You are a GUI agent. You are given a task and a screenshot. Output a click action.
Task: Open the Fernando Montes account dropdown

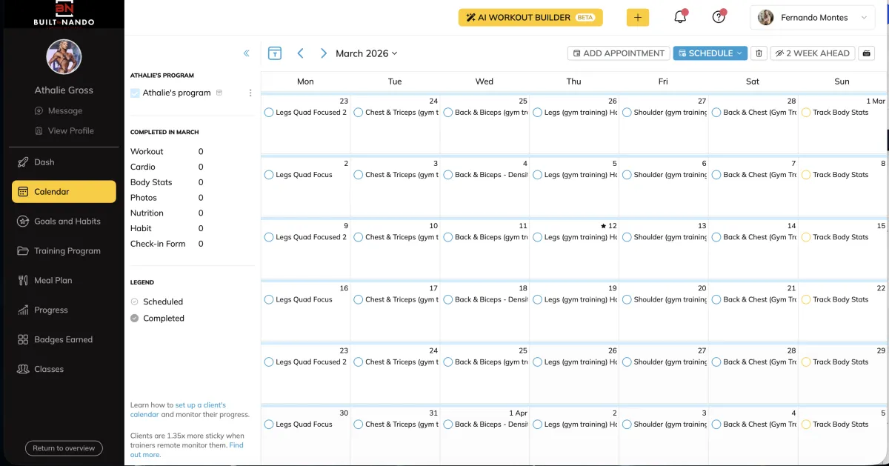[x=812, y=16]
